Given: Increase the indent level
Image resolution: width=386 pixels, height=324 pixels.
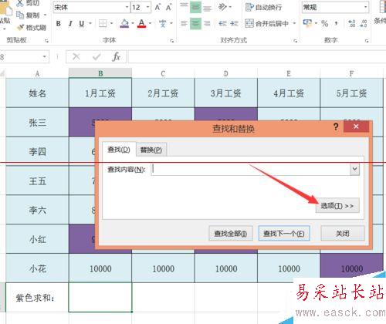Looking at the screenshot, I should 234,24.
